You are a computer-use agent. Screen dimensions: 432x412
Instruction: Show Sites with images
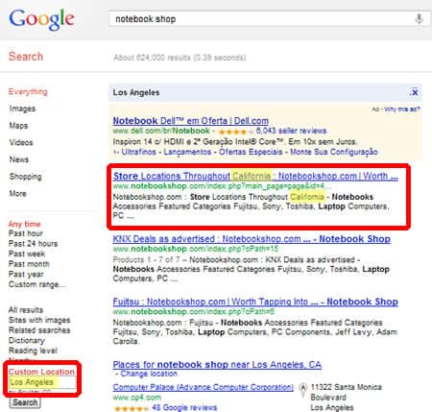[39, 320]
